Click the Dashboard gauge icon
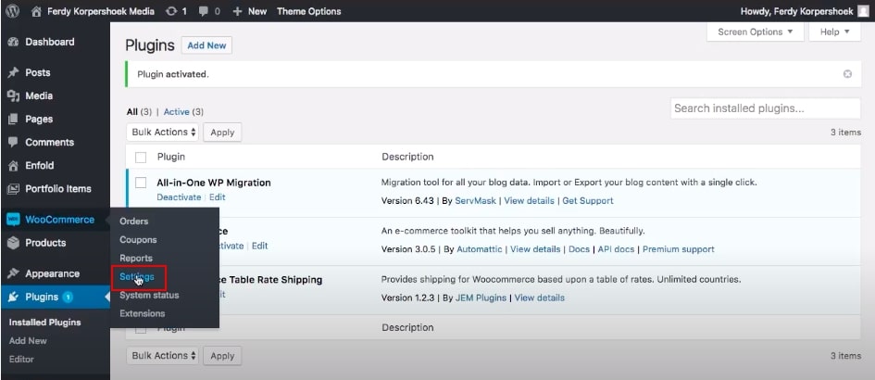The width and height of the screenshot is (875, 380). 13,42
